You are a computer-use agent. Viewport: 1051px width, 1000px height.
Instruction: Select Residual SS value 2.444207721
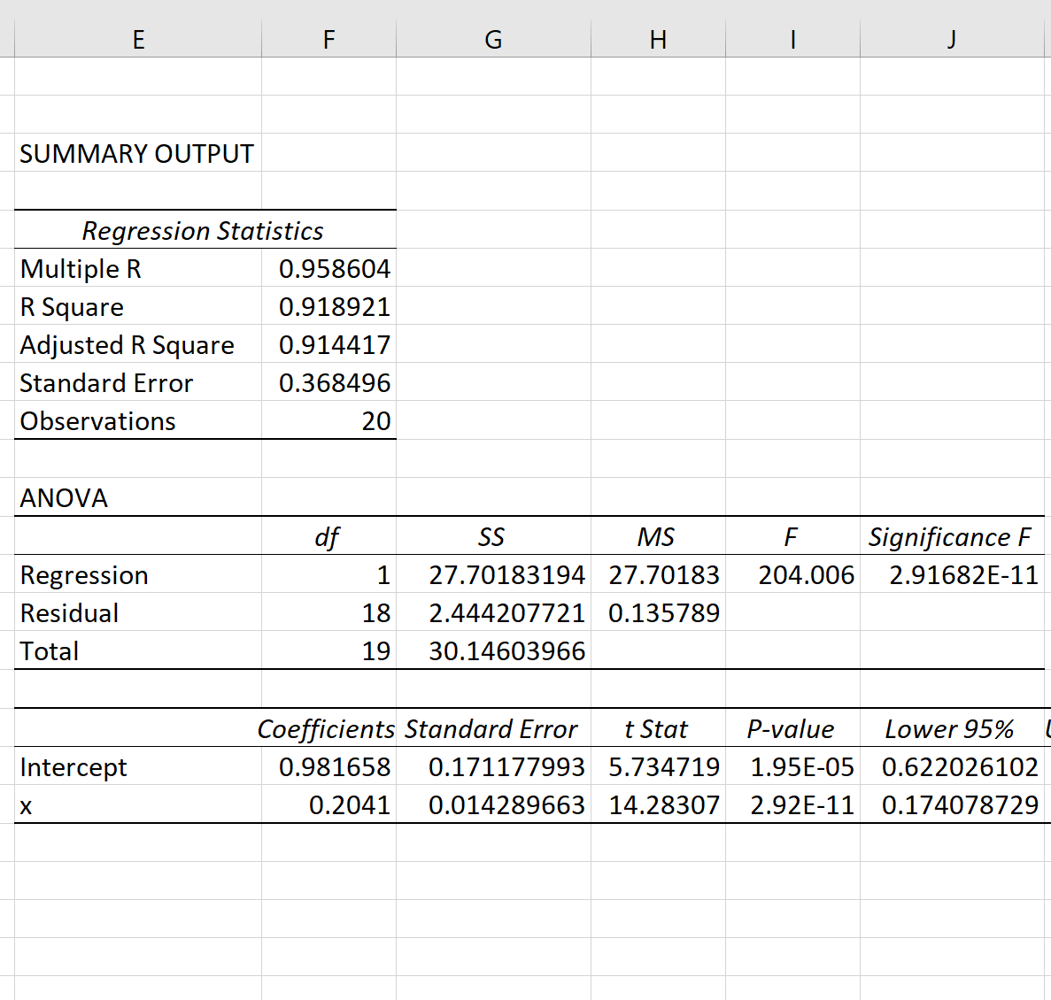pos(493,613)
